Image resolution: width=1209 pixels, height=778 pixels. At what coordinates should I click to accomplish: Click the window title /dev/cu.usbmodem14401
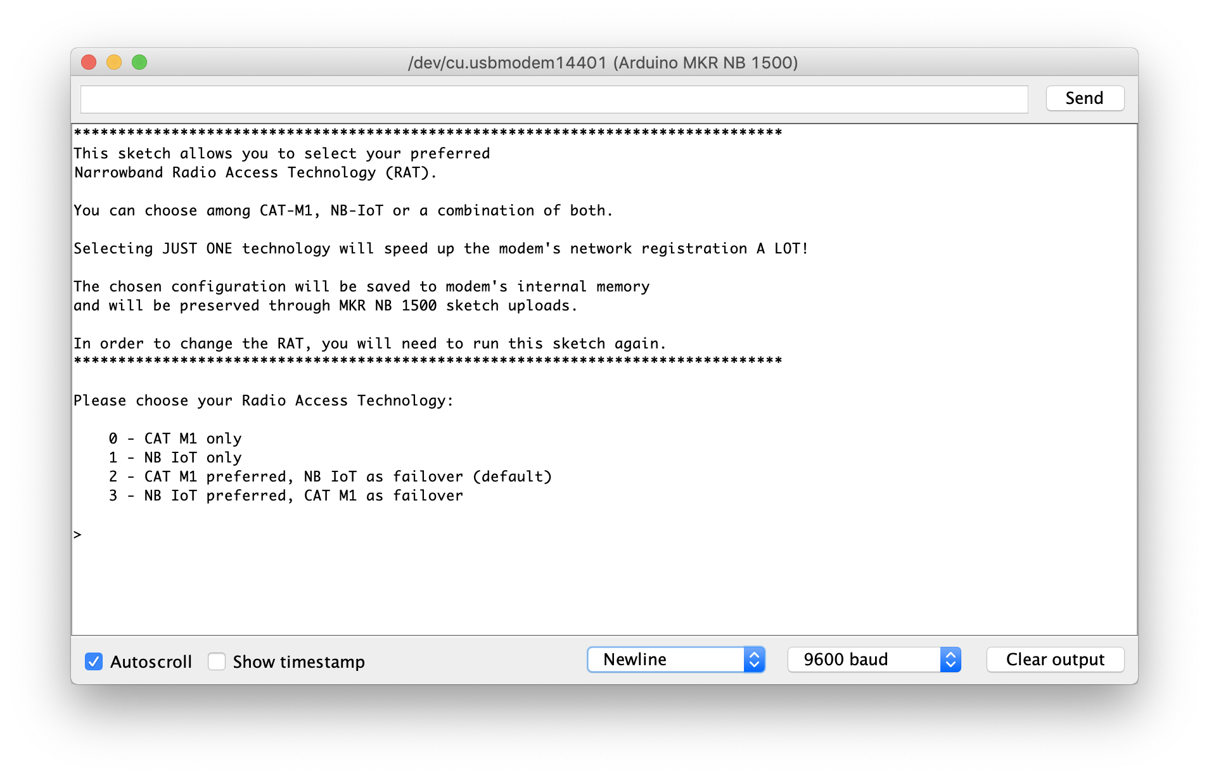pos(603,63)
